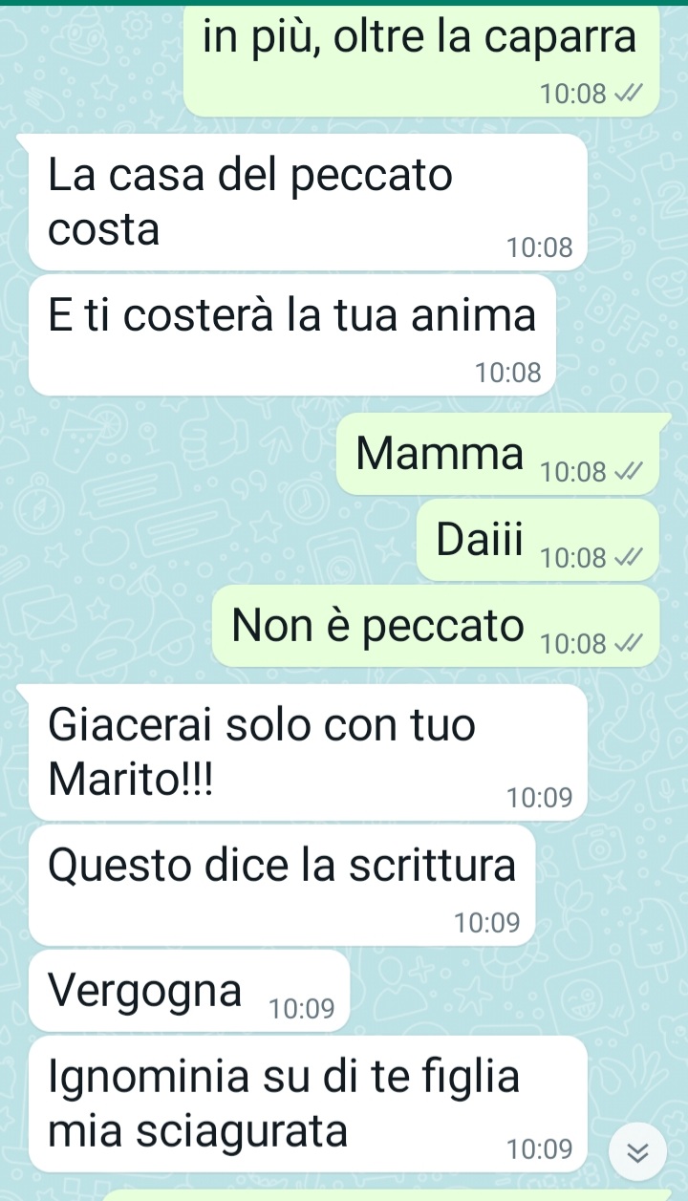
Task: Tap the 'Non è peccato' message bubble
Action: pos(436,626)
